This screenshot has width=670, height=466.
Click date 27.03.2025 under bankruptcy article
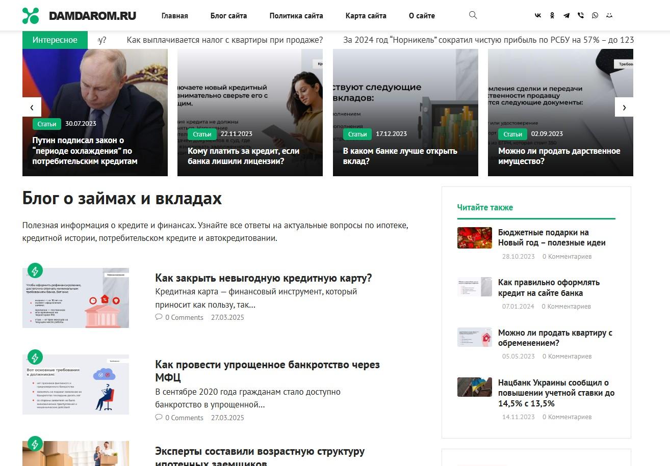(227, 418)
